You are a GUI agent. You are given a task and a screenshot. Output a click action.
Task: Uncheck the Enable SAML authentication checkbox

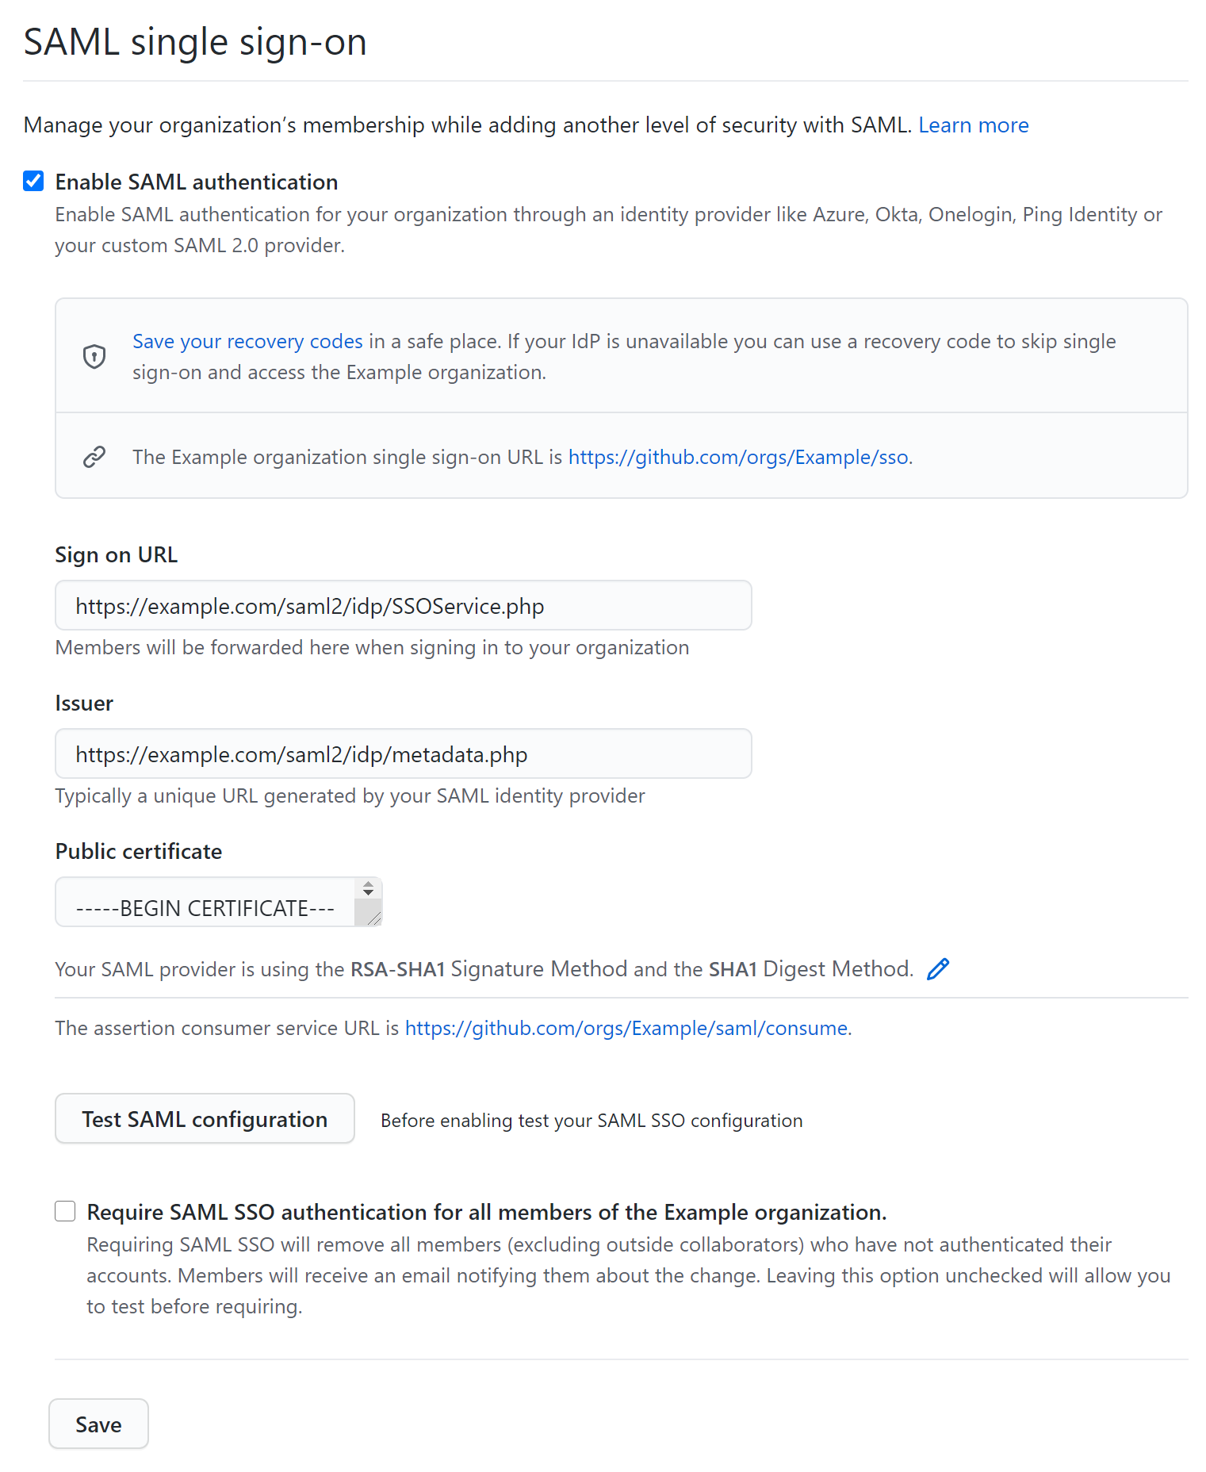point(33,181)
